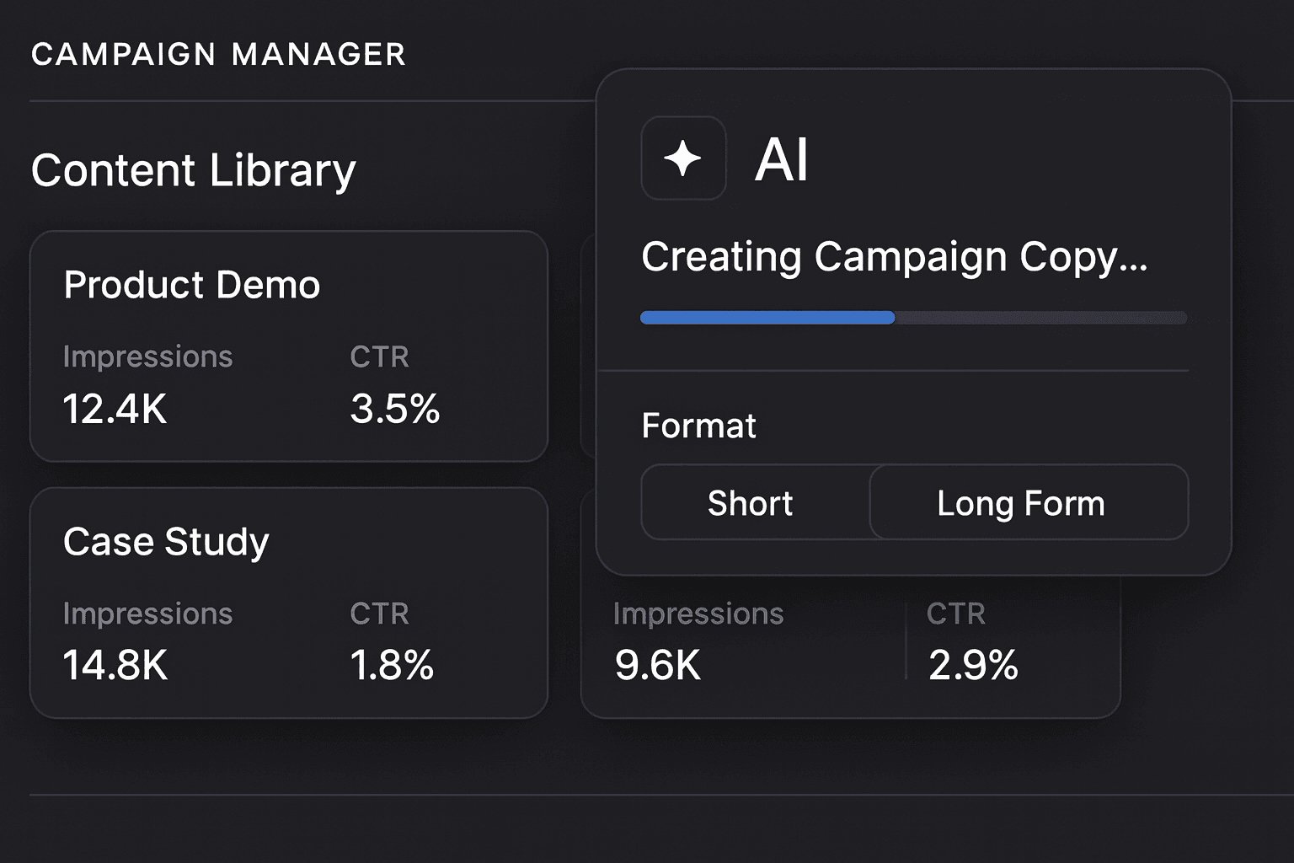
Task: Click the AI sparkle icon
Action: 683,158
